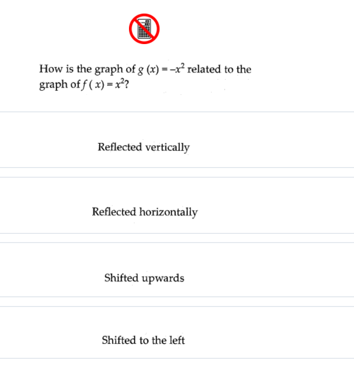The image size is (354, 368).
Task: Click the question's second line "graph of f(x)"
Action: point(84,84)
